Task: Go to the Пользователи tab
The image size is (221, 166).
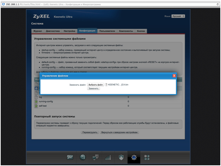Action: coord(107,31)
